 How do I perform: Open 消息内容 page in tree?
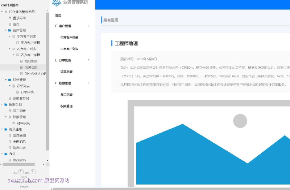[19, 148]
